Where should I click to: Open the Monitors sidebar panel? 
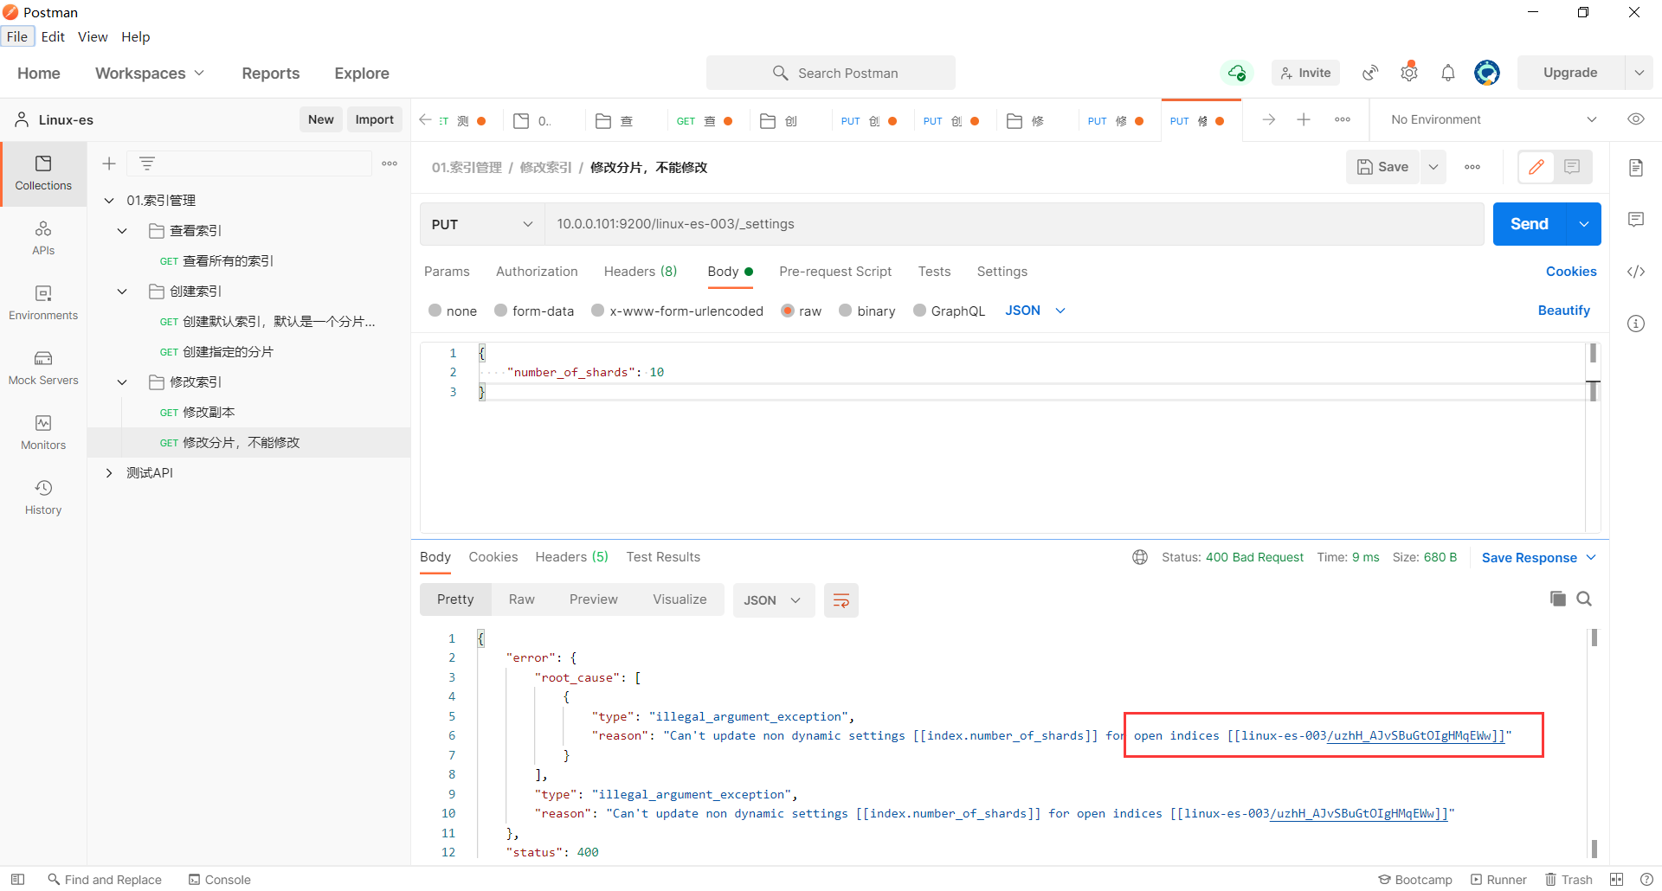point(43,433)
